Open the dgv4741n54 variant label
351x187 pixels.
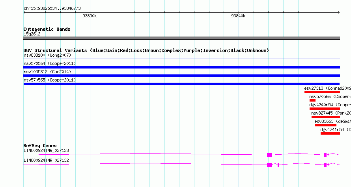coord(336,130)
